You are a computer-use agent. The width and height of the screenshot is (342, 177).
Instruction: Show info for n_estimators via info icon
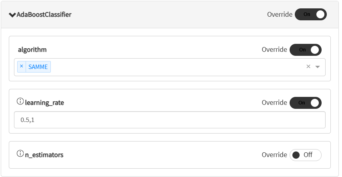tap(20, 154)
